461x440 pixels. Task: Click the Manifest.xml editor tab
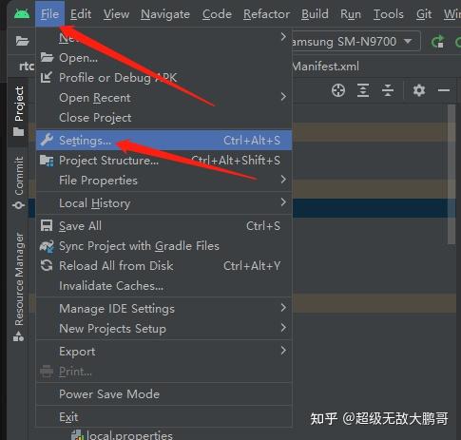pos(325,67)
